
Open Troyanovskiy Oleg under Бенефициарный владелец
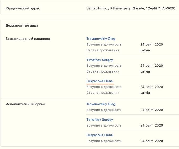pos(101,39)
